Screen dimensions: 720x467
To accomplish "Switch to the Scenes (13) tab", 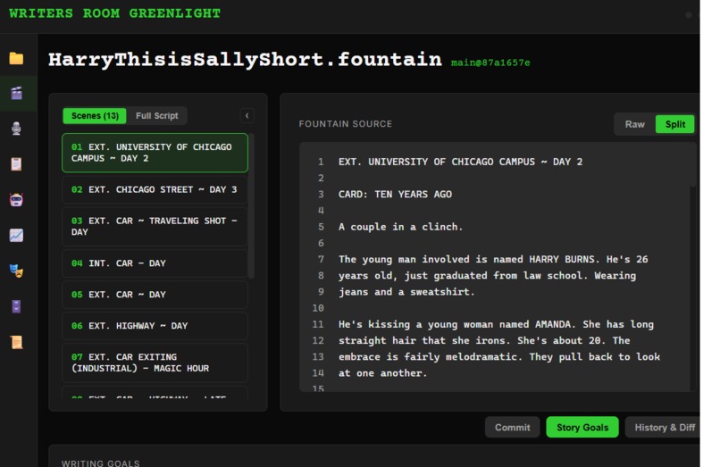I will click(95, 116).
